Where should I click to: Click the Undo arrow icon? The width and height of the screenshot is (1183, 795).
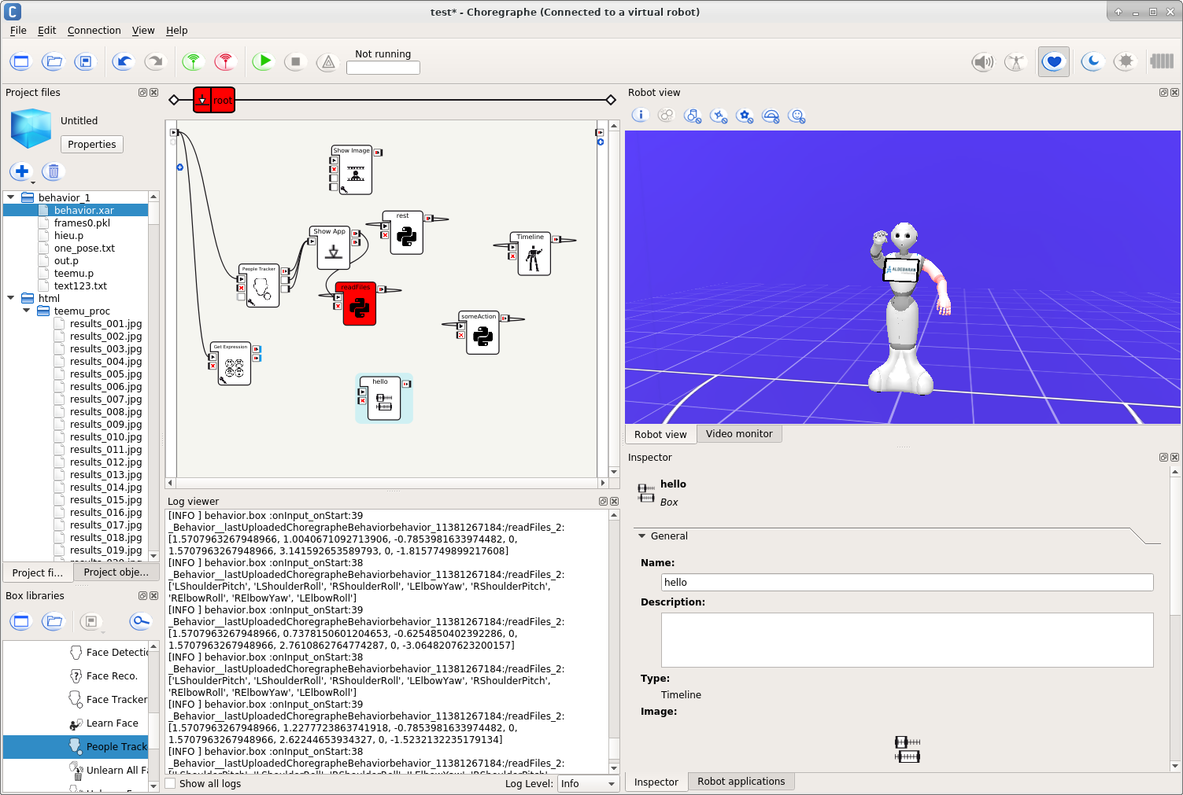pyautogui.click(x=123, y=61)
